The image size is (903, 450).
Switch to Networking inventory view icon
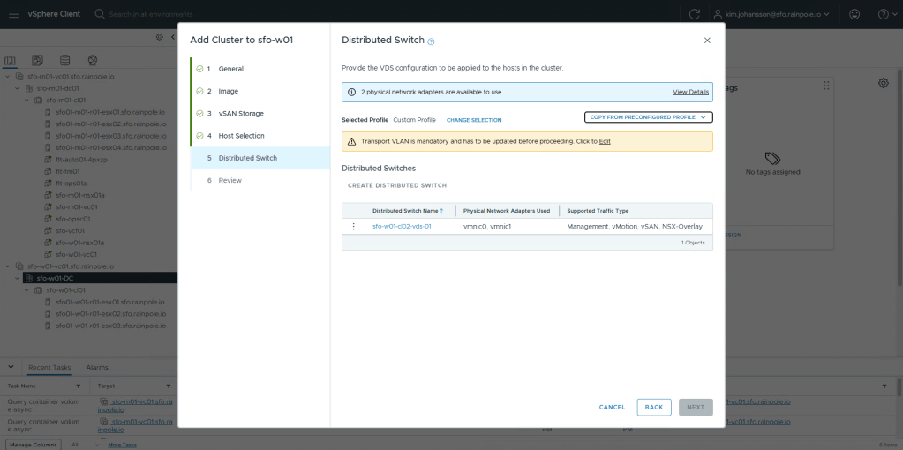[92, 60]
